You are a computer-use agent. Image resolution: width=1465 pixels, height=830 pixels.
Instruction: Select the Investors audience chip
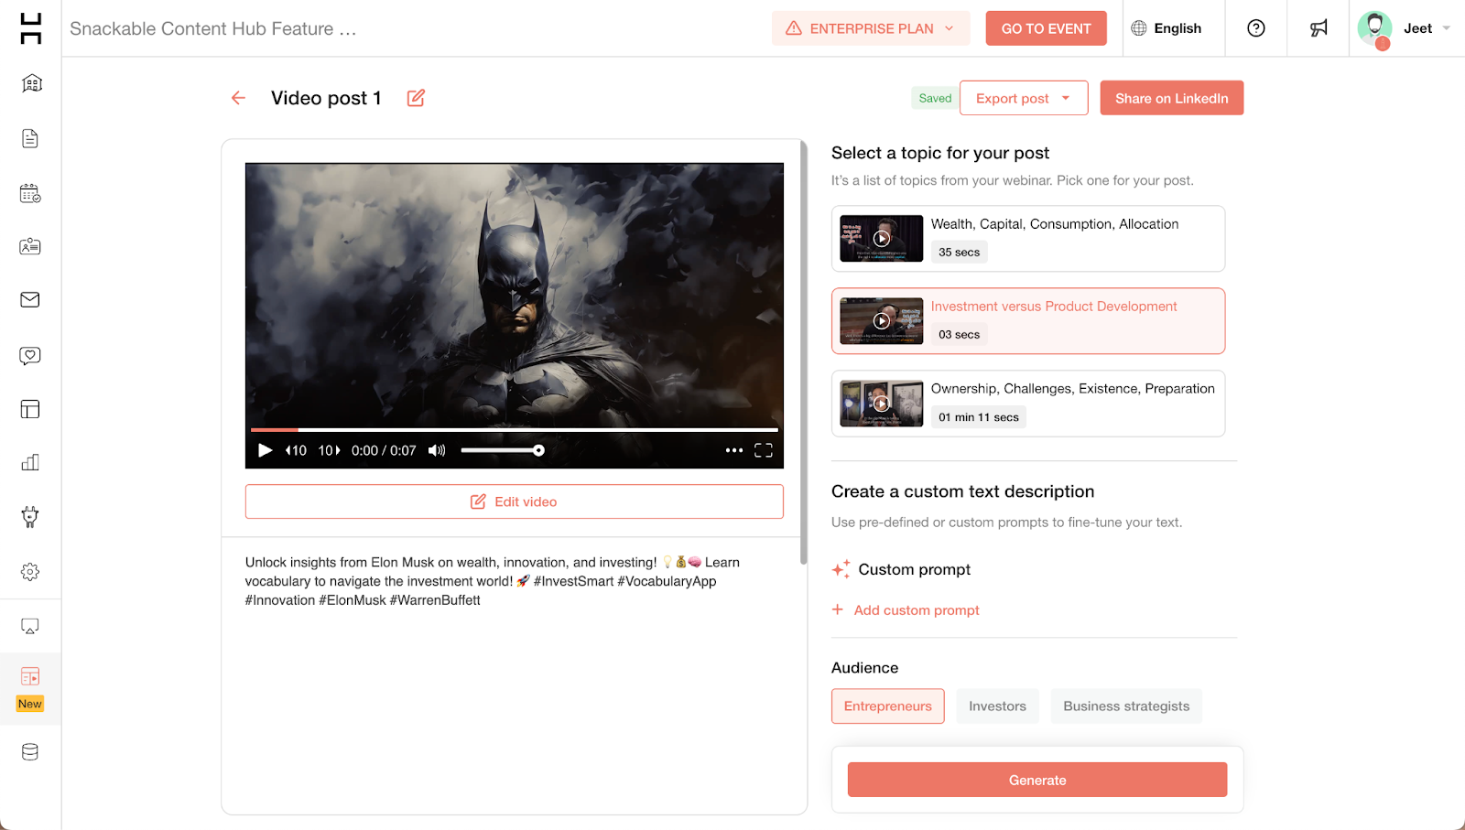tap(997, 706)
